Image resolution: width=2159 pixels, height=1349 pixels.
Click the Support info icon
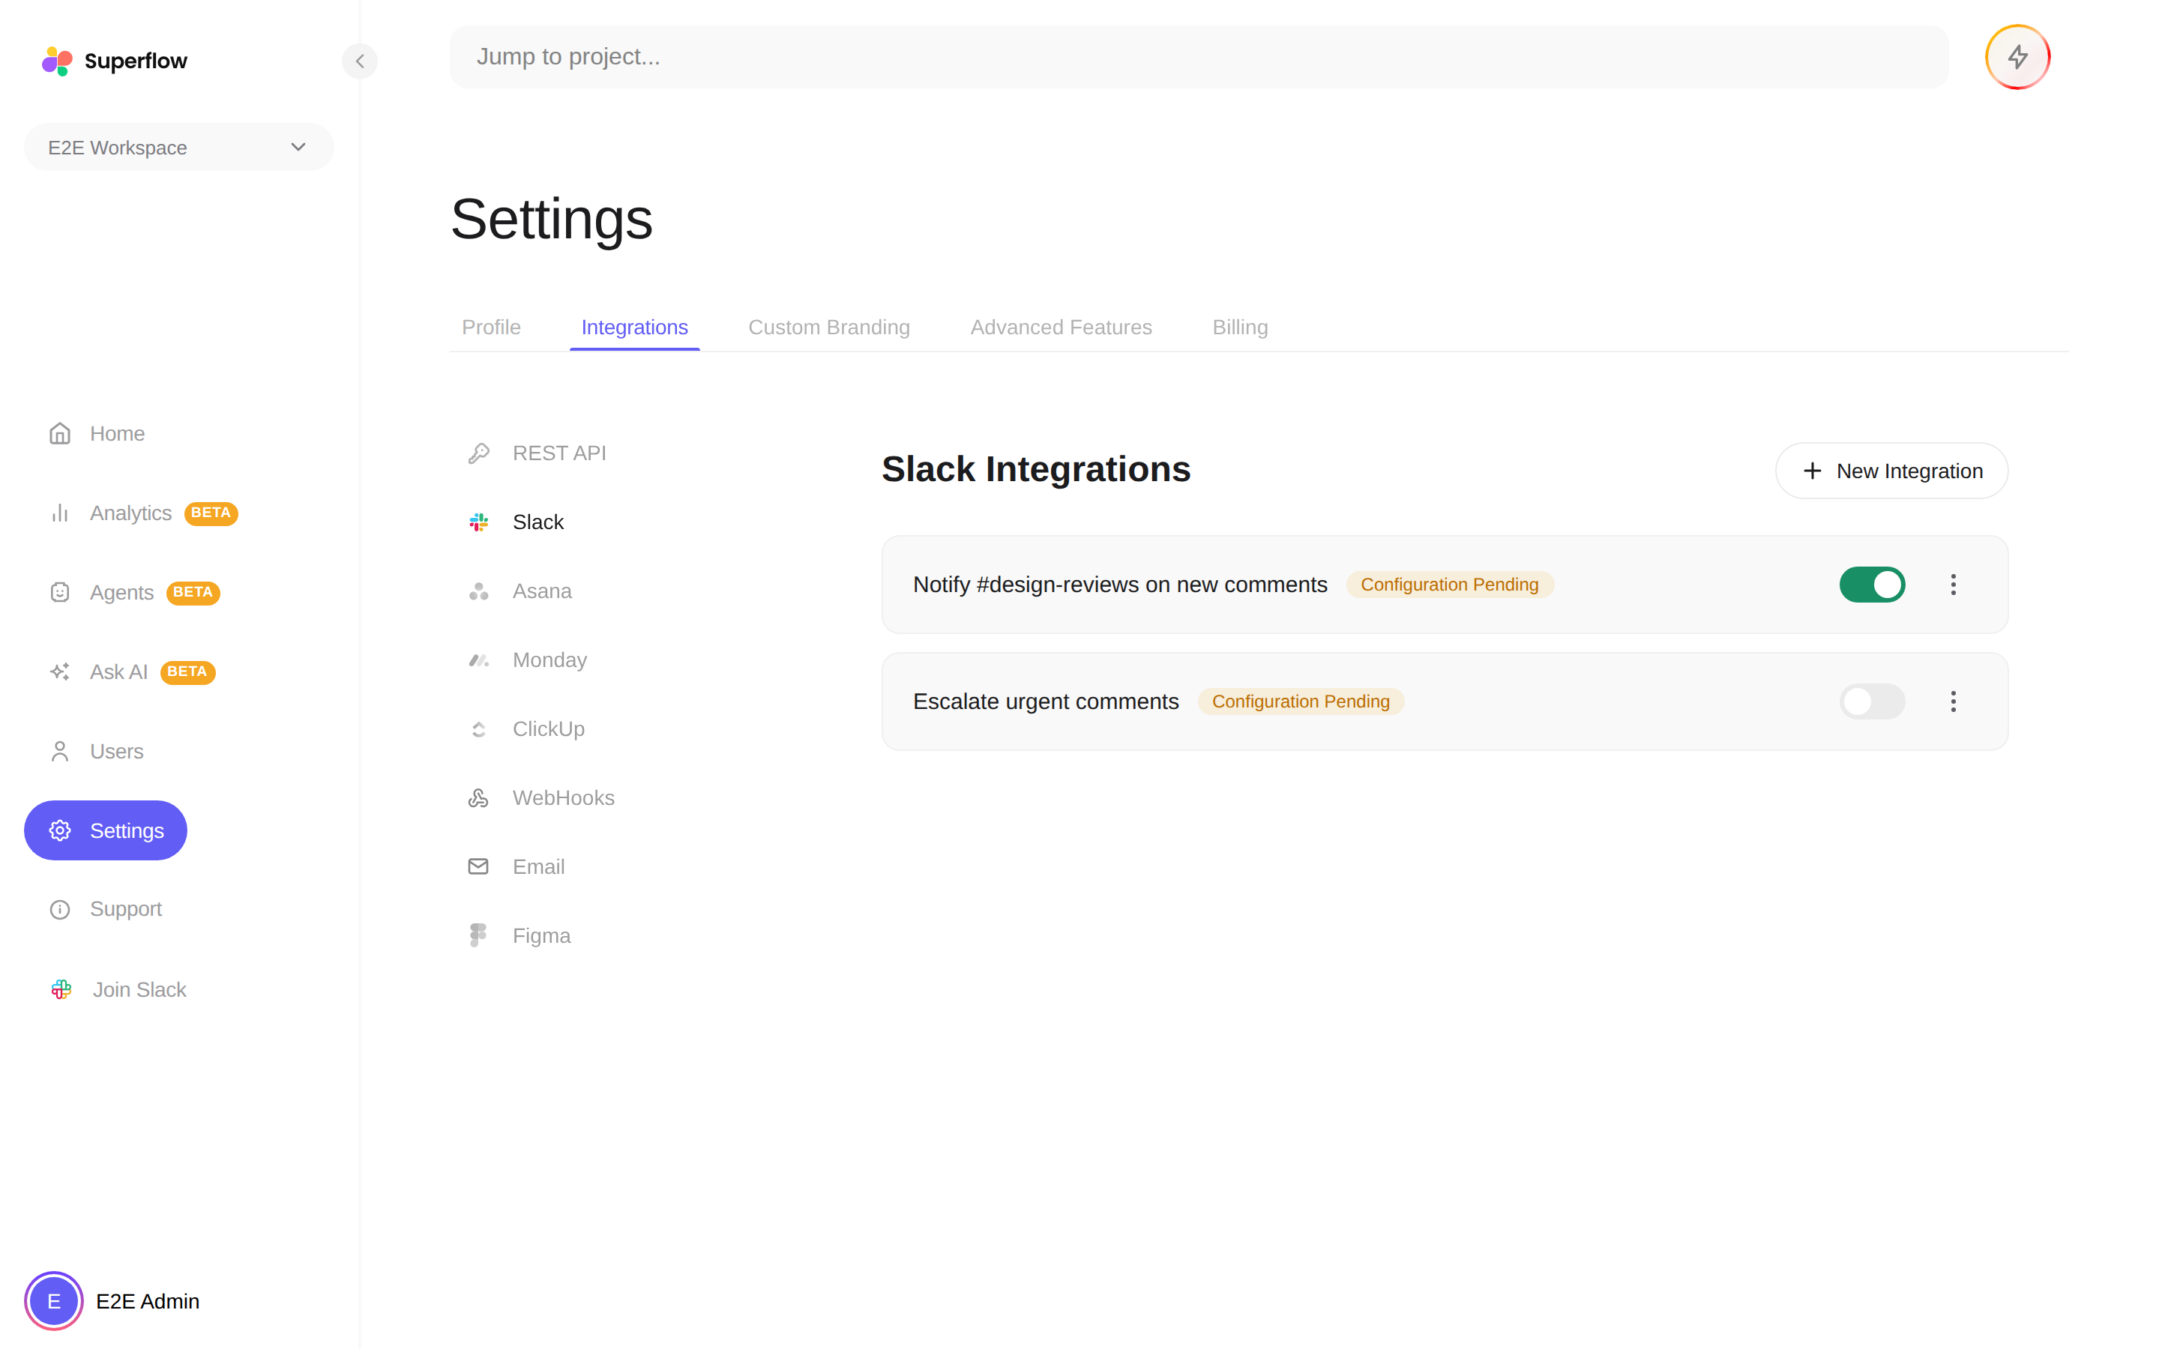(60, 909)
